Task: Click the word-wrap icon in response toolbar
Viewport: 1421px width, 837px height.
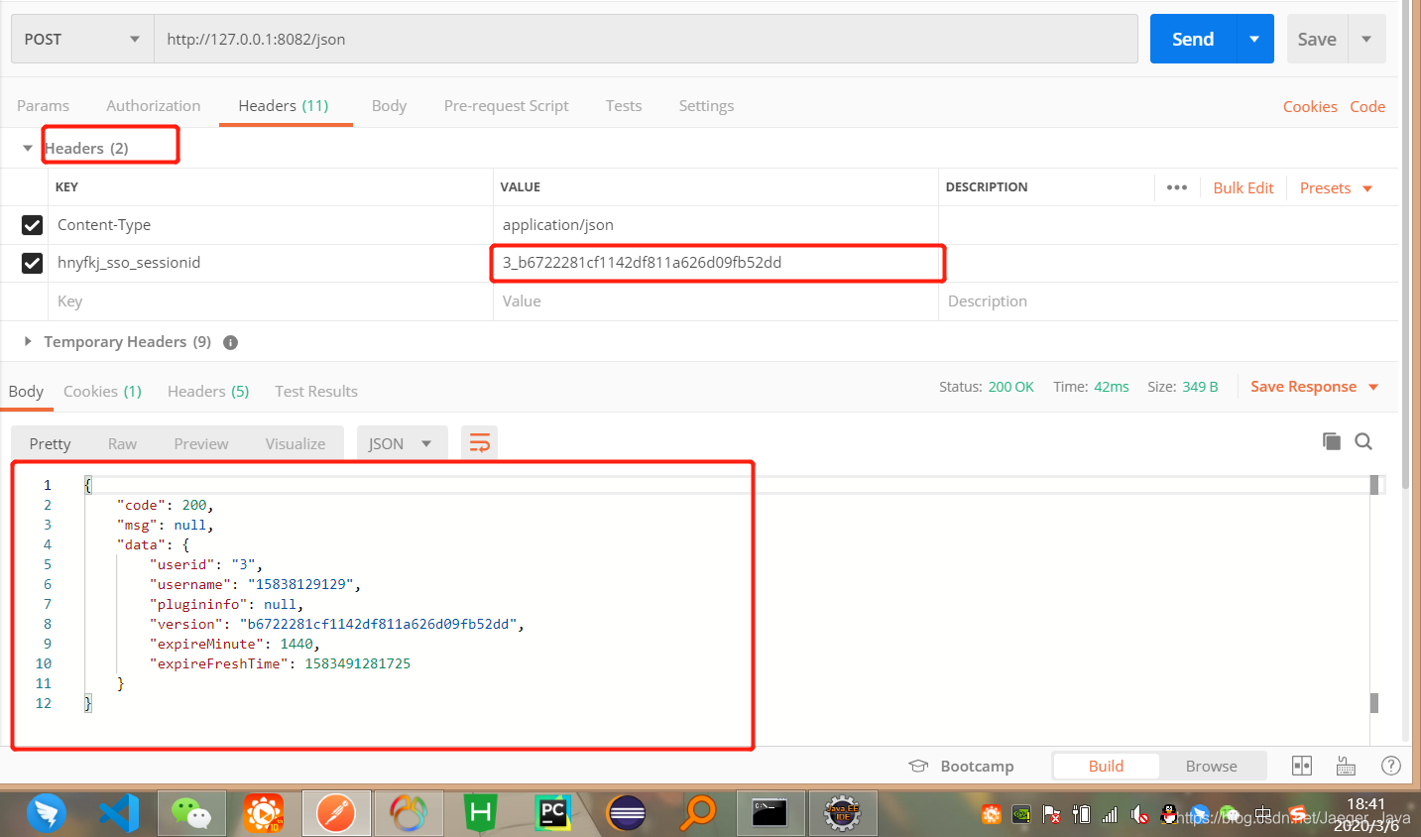Action: (x=480, y=443)
